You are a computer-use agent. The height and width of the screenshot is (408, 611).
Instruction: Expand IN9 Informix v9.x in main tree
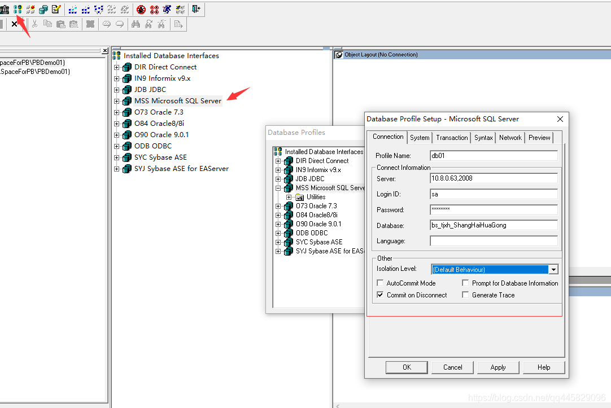click(x=116, y=78)
